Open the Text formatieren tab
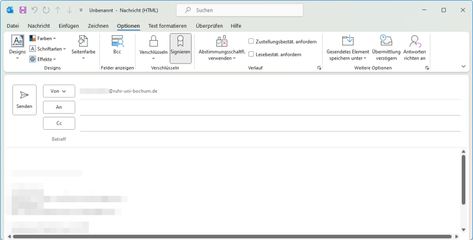The width and height of the screenshot is (473, 240). (x=167, y=26)
